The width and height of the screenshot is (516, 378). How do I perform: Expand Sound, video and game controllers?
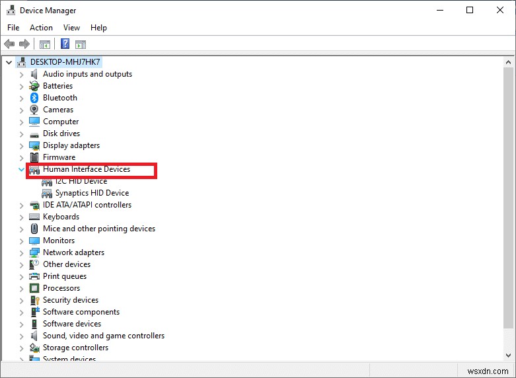pyautogui.click(x=21, y=336)
